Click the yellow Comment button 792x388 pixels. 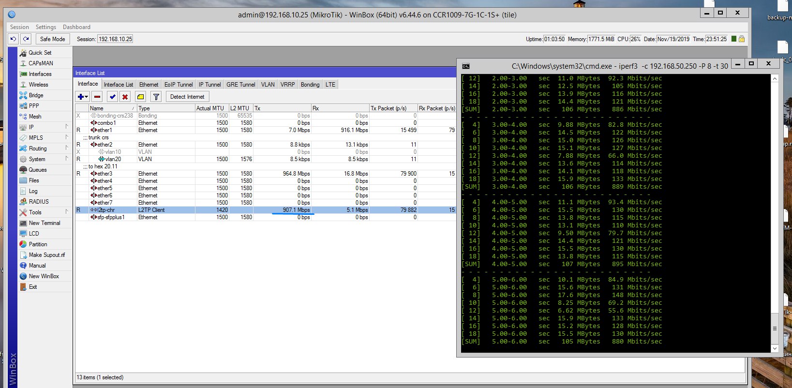[140, 96]
